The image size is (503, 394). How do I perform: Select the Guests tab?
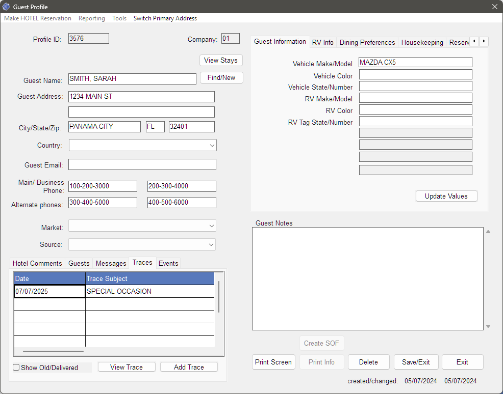coord(79,263)
